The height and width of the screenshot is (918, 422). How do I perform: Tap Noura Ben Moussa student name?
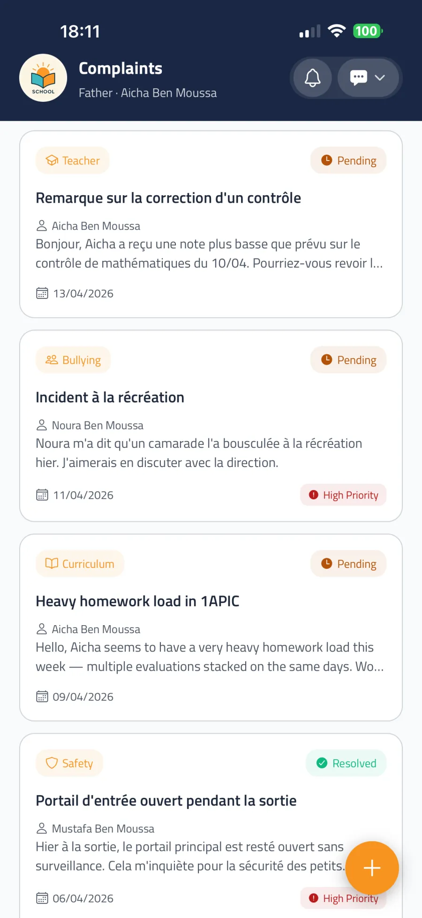[98, 425]
